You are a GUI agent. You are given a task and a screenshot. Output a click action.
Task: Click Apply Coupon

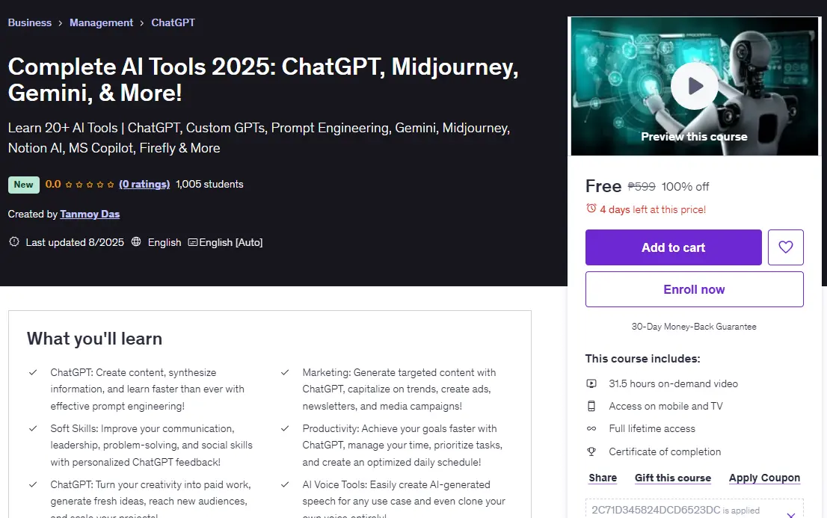[764, 478]
